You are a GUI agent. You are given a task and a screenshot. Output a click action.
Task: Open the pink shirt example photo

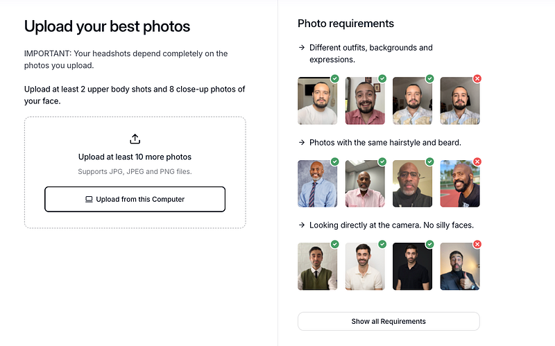pyautogui.click(x=365, y=184)
